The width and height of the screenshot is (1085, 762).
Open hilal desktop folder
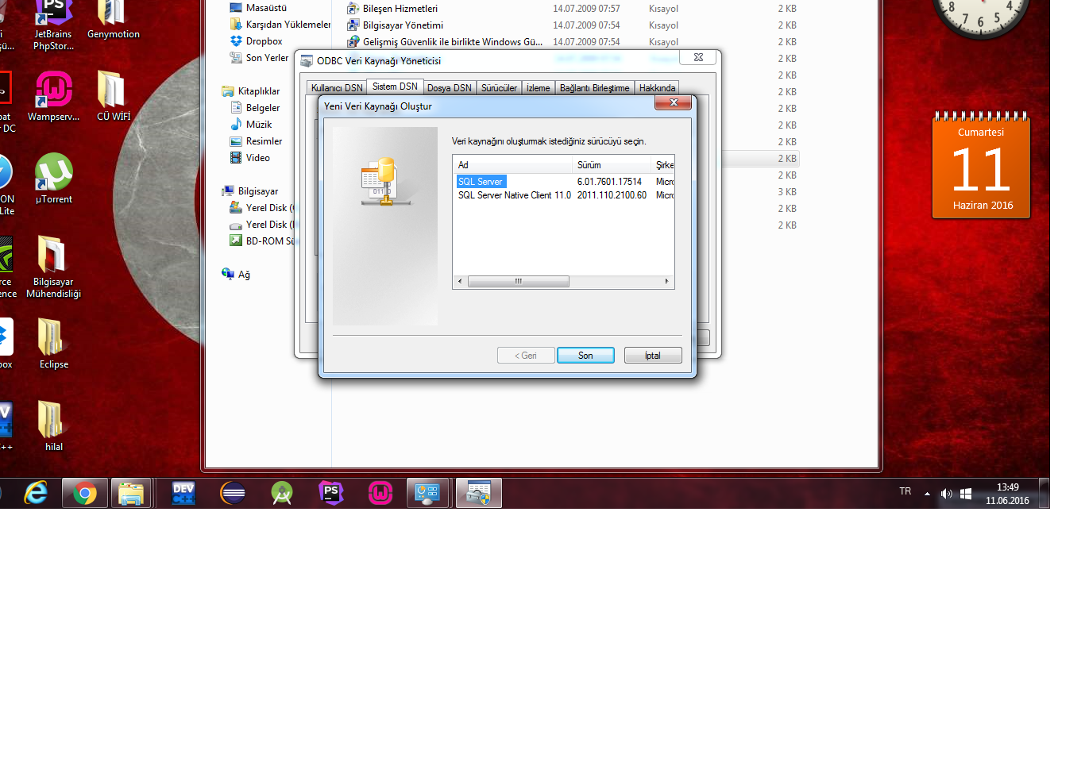pyautogui.click(x=53, y=426)
